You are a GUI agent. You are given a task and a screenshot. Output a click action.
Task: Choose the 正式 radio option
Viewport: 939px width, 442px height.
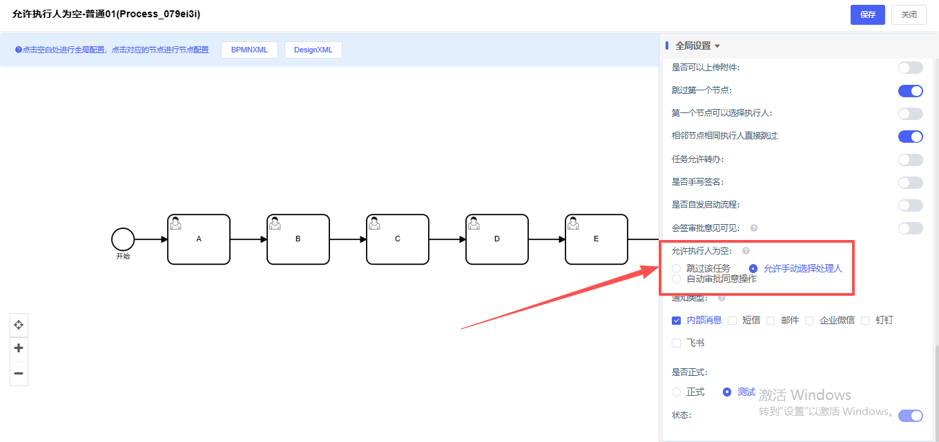(677, 392)
